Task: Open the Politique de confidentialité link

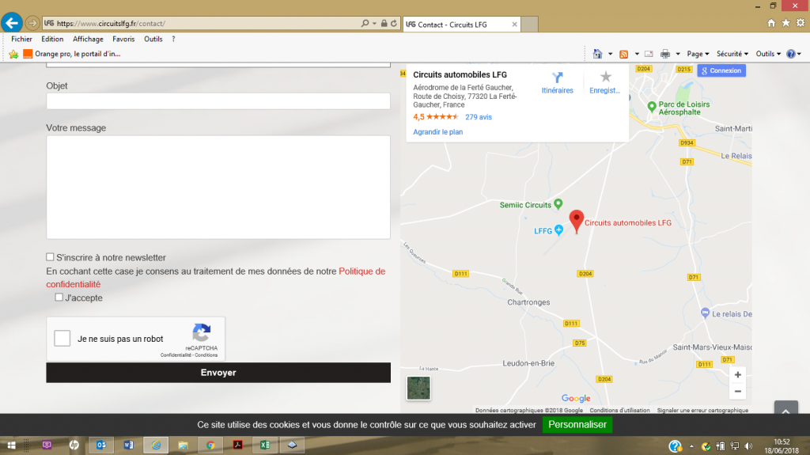Action: (x=216, y=278)
